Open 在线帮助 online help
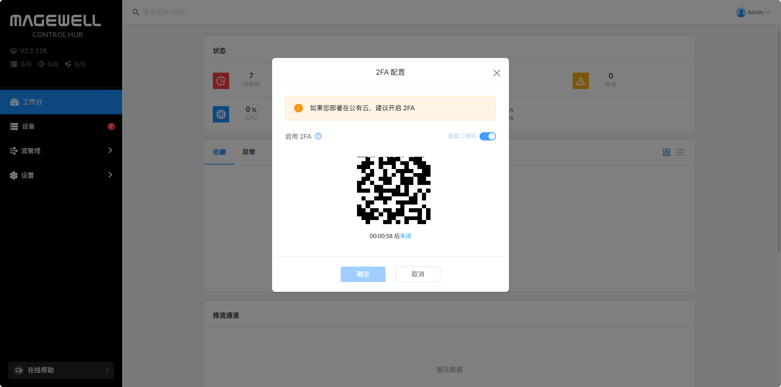The width and height of the screenshot is (781, 387). pyautogui.click(x=61, y=370)
